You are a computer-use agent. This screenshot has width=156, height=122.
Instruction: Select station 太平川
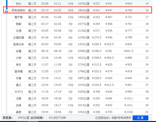tap(18, 92)
